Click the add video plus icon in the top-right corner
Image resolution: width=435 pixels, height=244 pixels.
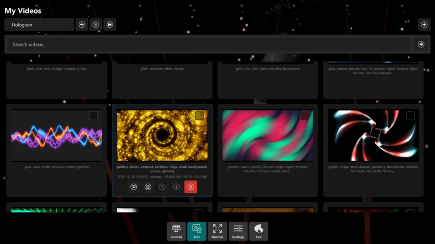424,25
